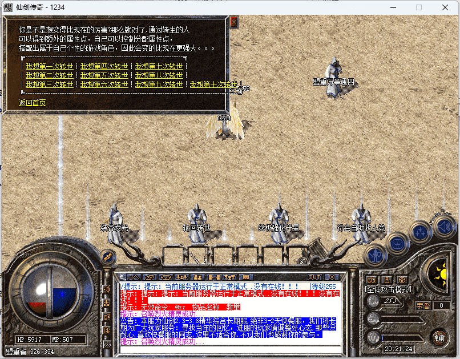Click the satellite icon above the HP orb
The height and width of the screenshot is (359, 460).
coord(108,257)
